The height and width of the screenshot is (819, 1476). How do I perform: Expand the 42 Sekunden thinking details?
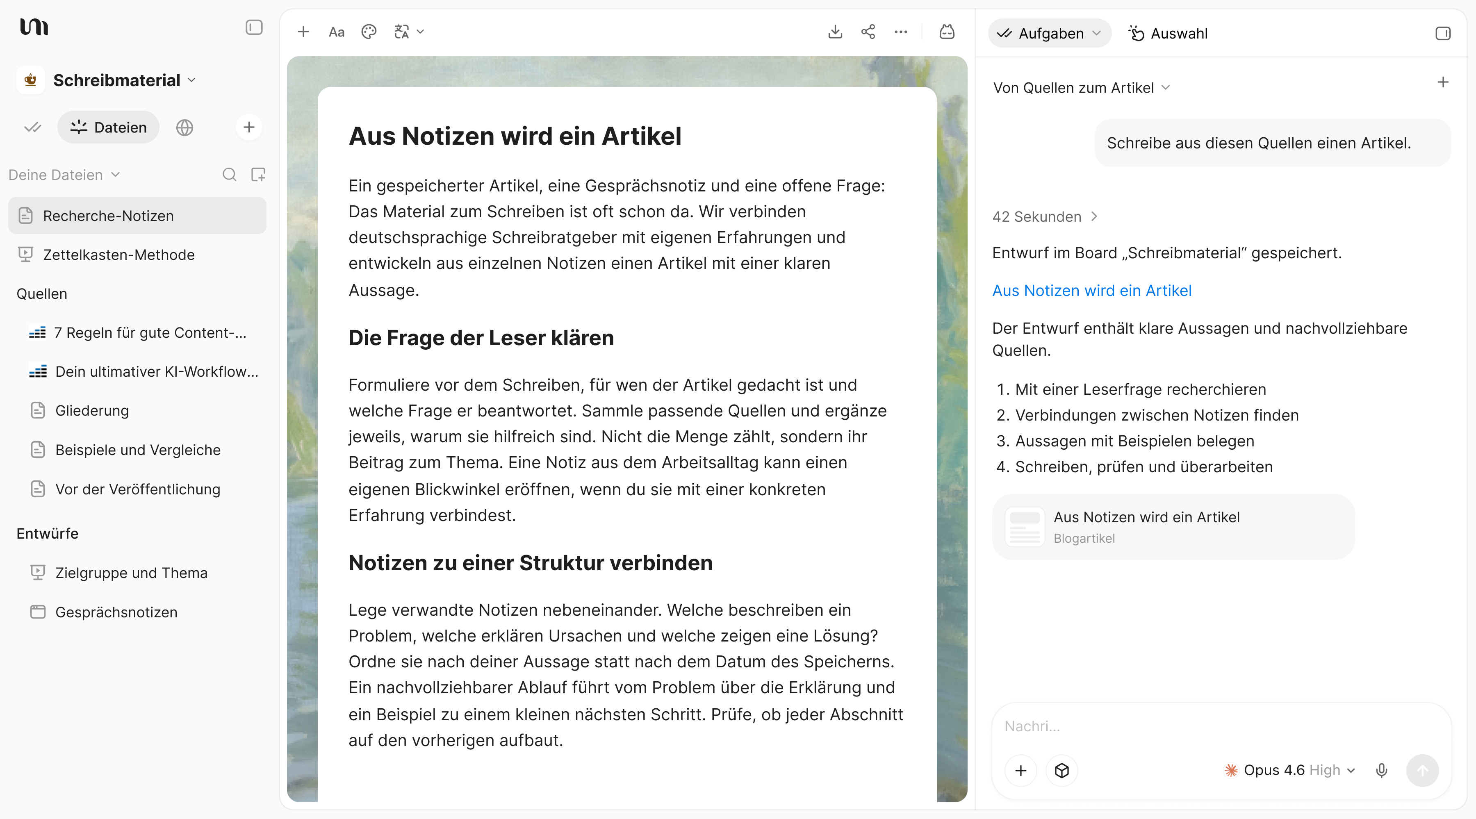[x=1045, y=216]
